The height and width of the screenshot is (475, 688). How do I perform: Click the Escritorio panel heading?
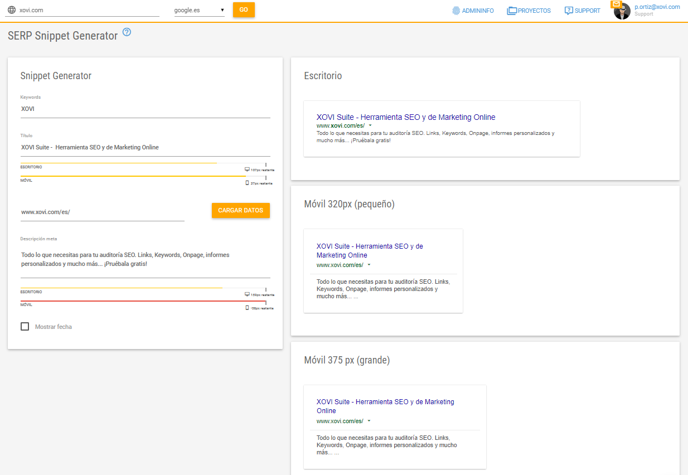(x=323, y=76)
